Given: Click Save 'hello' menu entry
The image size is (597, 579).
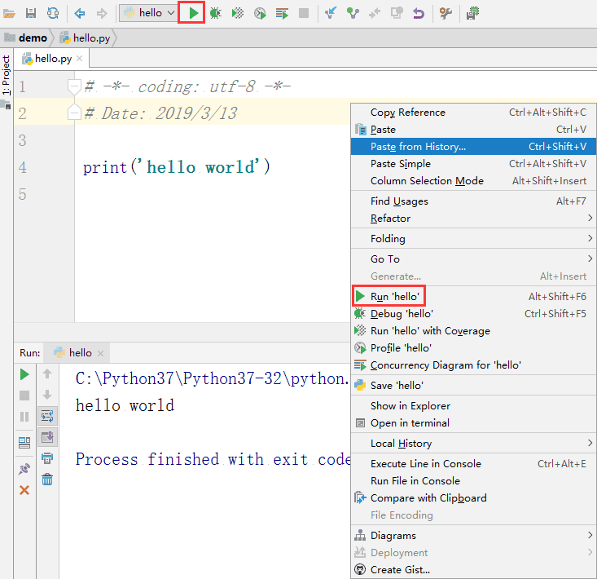Looking at the screenshot, I should coord(473,386).
